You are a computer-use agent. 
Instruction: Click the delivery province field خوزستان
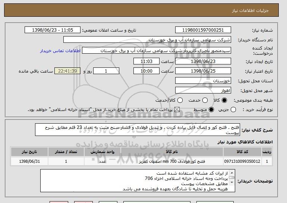(203, 81)
